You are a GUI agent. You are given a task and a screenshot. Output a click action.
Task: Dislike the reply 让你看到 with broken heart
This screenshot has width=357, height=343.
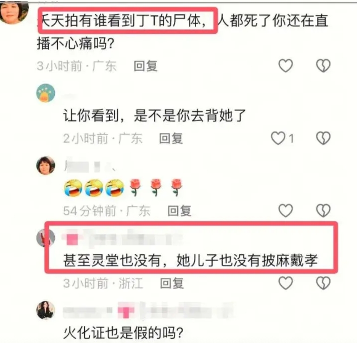coord(323,138)
